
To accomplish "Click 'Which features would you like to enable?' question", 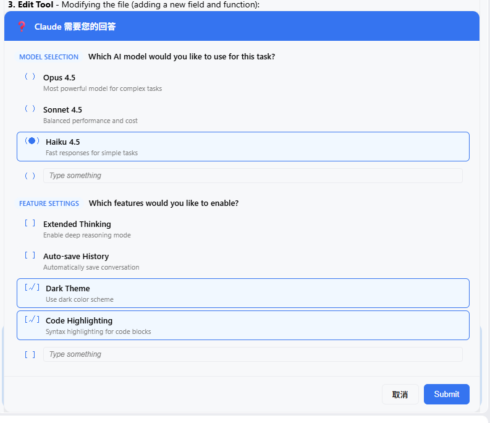I will pos(164,203).
